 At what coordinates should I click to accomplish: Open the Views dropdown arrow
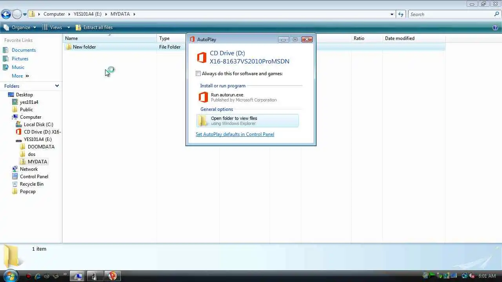(68, 27)
